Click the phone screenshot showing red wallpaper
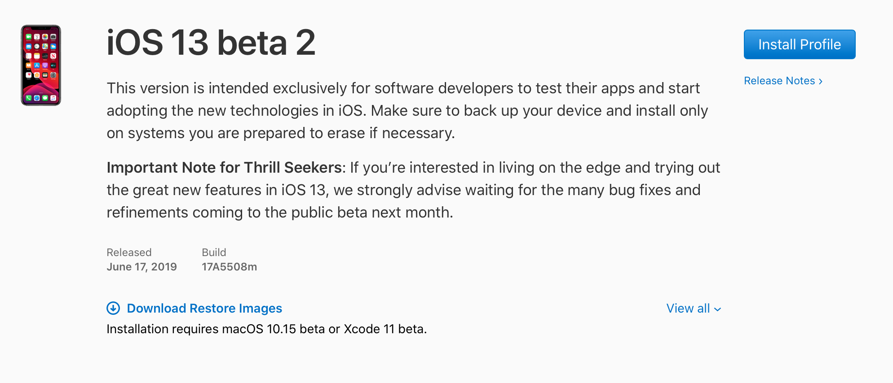 [x=41, y=65]
